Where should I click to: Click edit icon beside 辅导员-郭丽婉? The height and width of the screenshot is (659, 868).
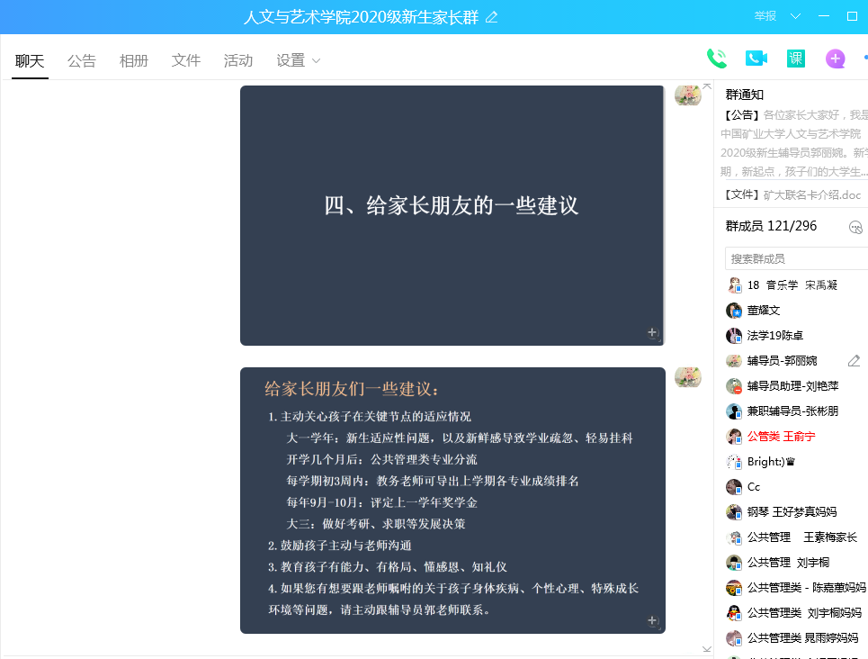click(x=854, y=361)
